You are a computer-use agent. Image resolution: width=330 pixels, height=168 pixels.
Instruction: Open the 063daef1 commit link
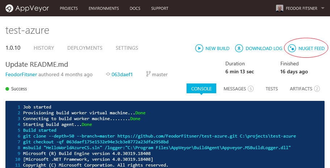coord(122,74)
